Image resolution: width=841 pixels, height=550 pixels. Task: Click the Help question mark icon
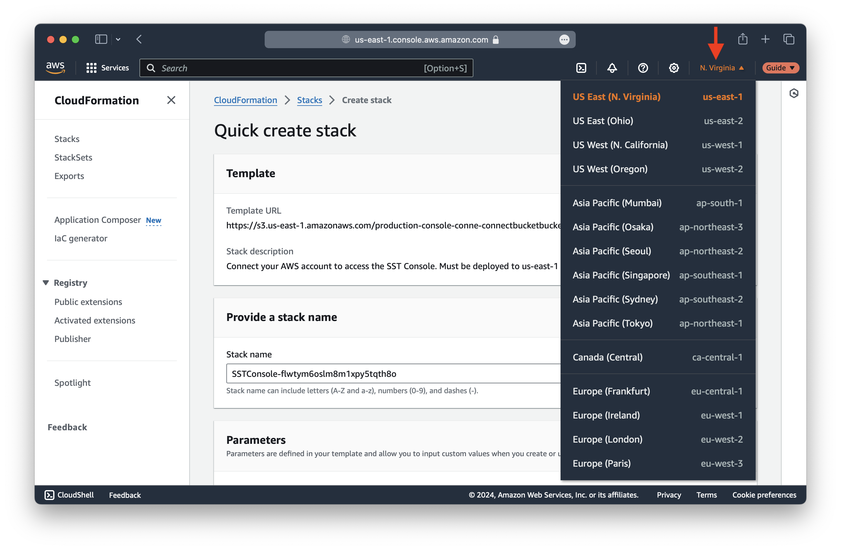pos(643,67)
